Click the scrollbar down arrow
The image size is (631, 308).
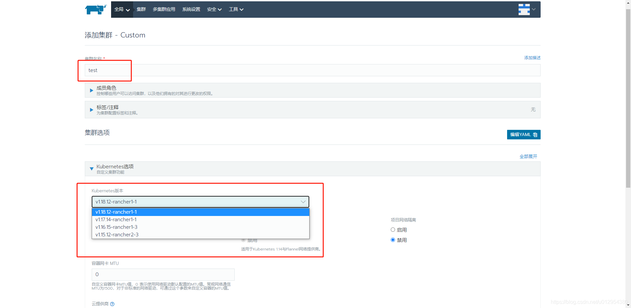click(628, 305)
